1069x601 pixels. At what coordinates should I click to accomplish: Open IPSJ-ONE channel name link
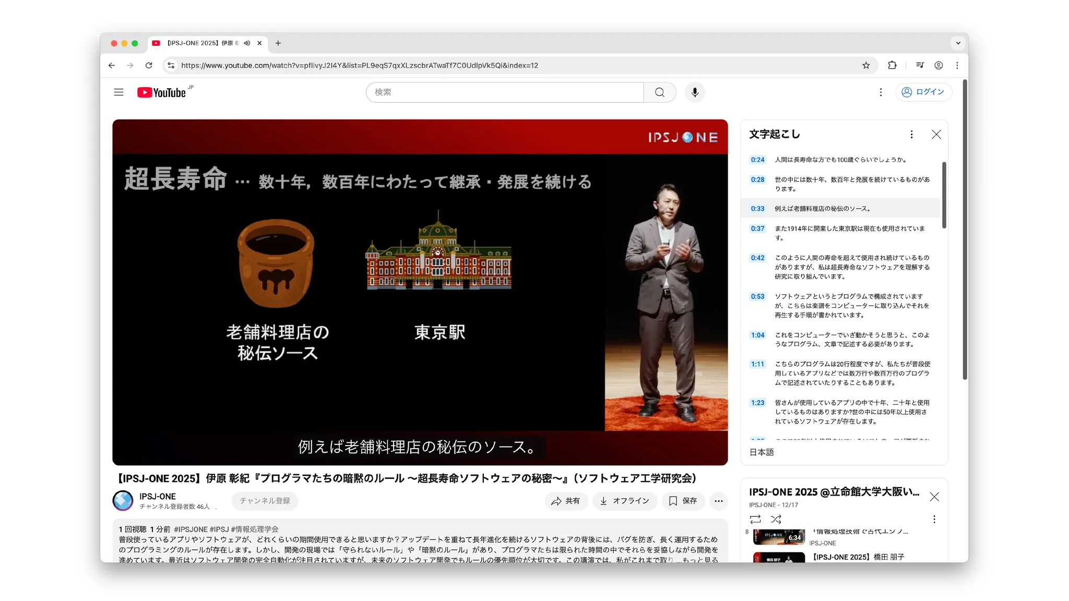pyautogui.click(x=158, y=496)
